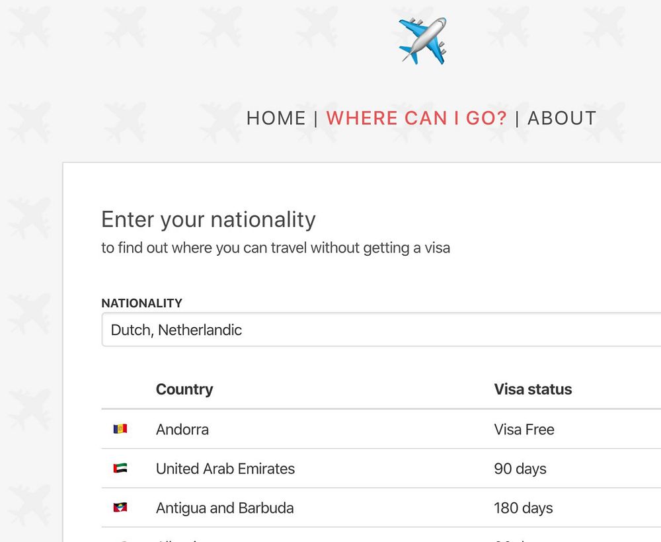This screenshot has width=661, height=542.
Task: Click the 90 days visa status
Action: coord(520,469)
